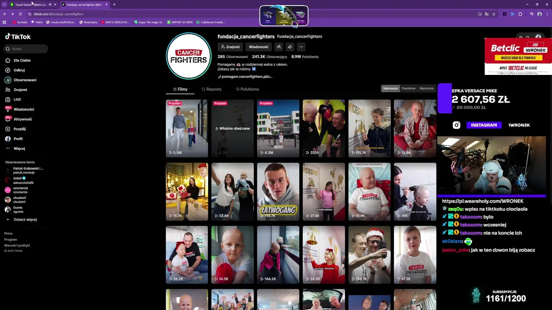The image size is (552, 310).
Task: Switch to the Filmy tab
Action: [x=180, y=89]
